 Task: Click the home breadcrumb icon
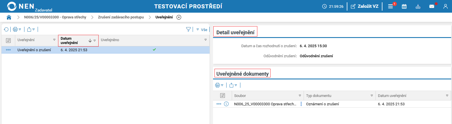pyautogui.click(x=9, y=17)
